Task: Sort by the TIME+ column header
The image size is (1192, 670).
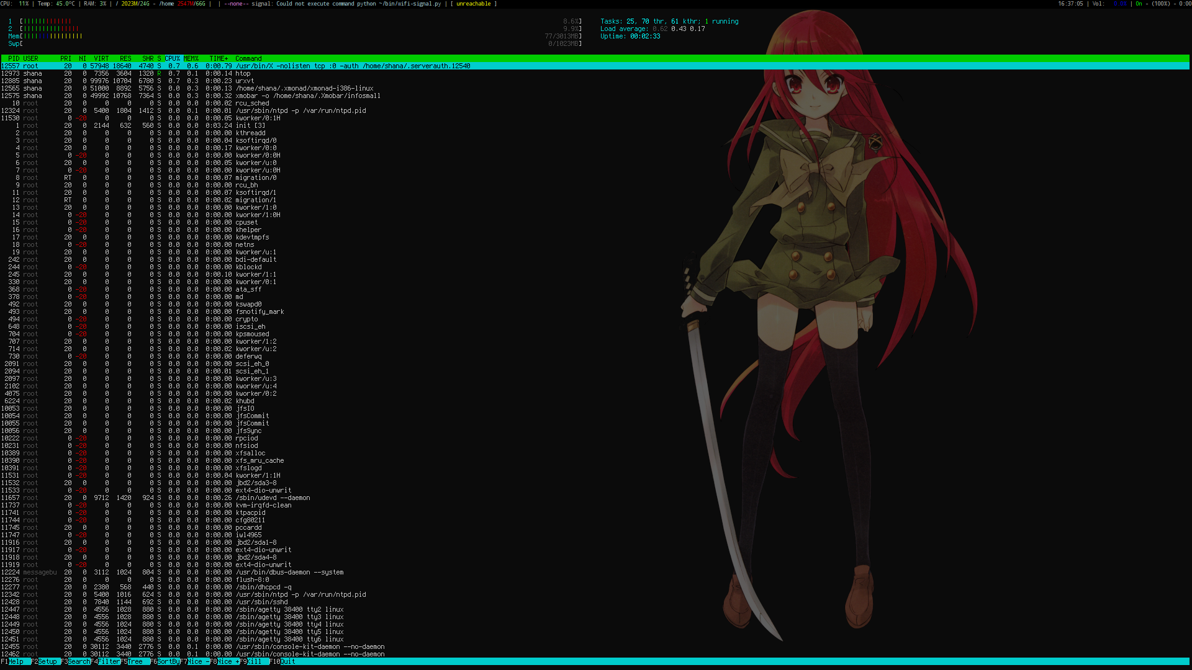Action: [219, 58]
